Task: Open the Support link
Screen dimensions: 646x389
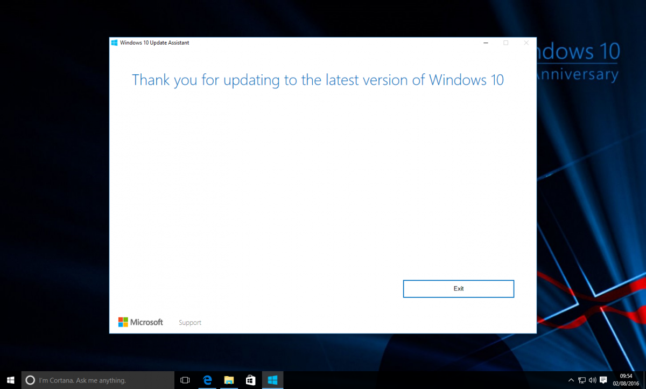Action: (189, 322)
